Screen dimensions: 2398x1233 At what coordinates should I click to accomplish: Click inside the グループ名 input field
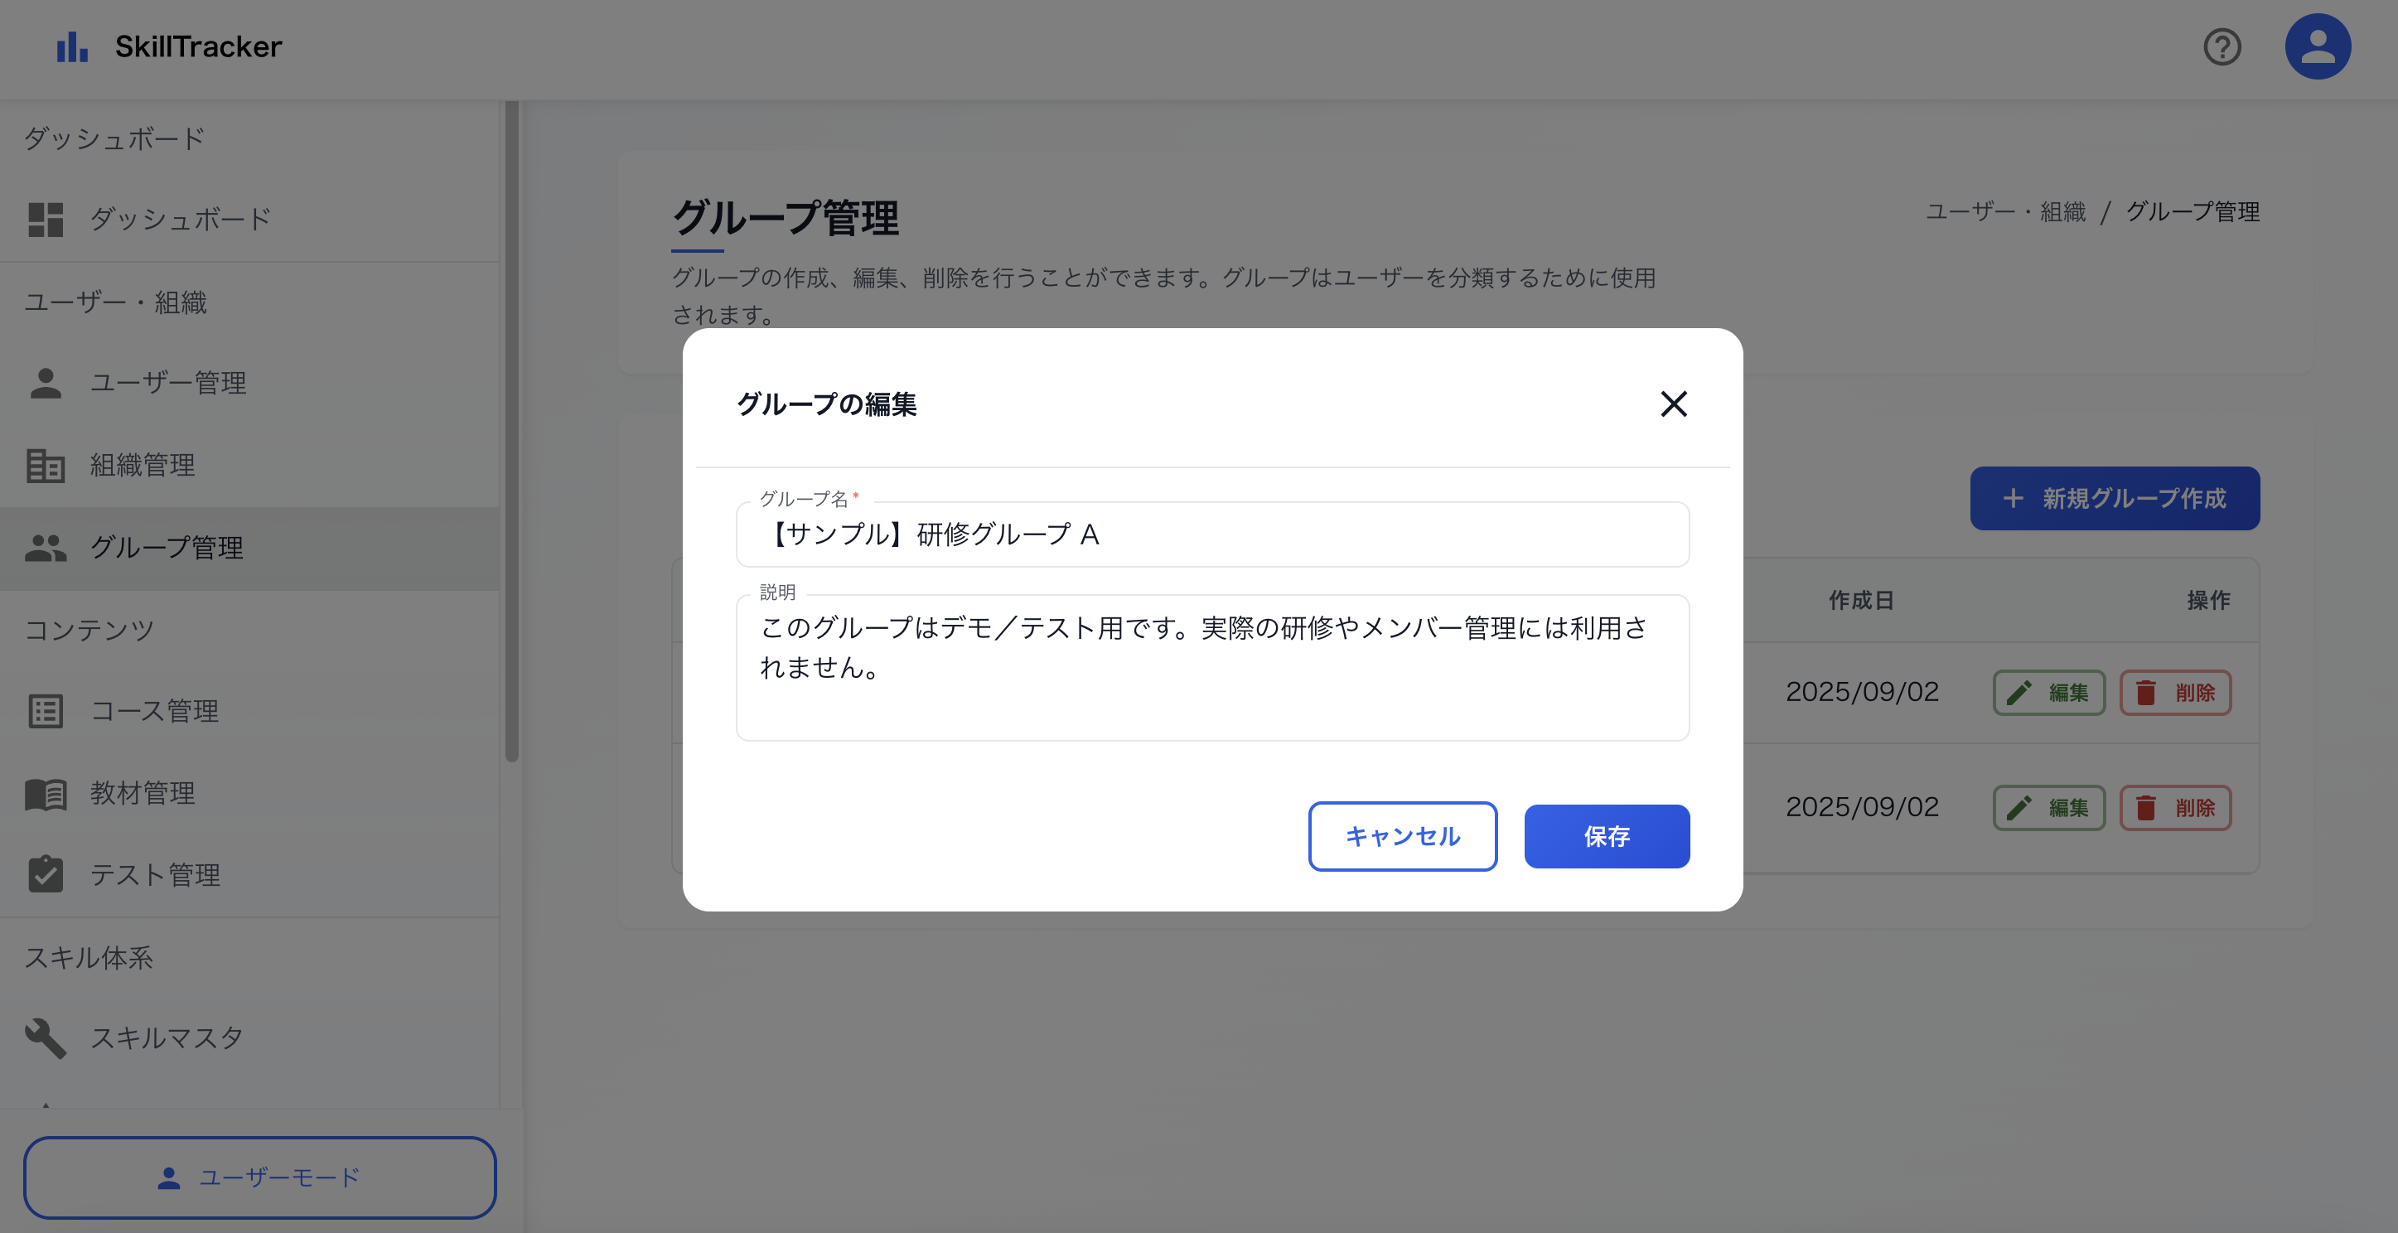(x=1210, y=534)
